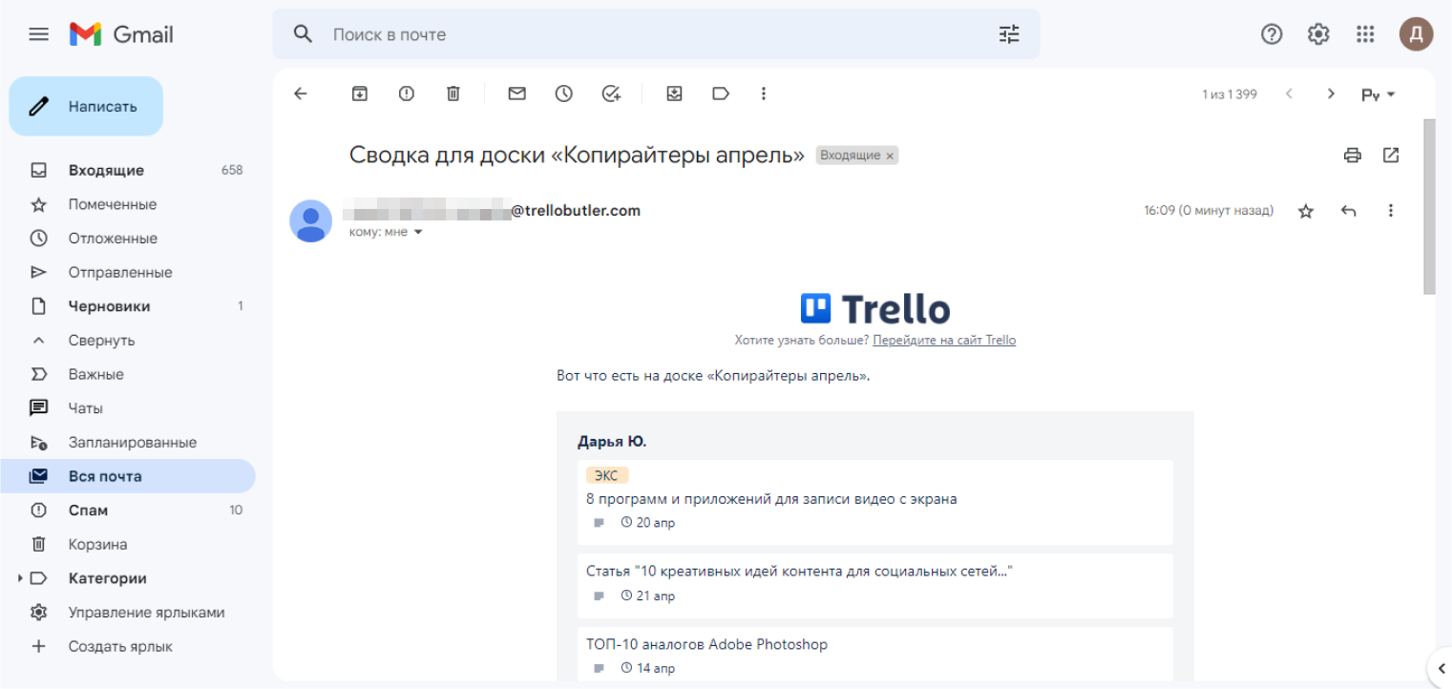The height and width of the screenshot is (689, 1452).
Task: Open «Отправленные» folder
Action: click(x=128, y=272)
